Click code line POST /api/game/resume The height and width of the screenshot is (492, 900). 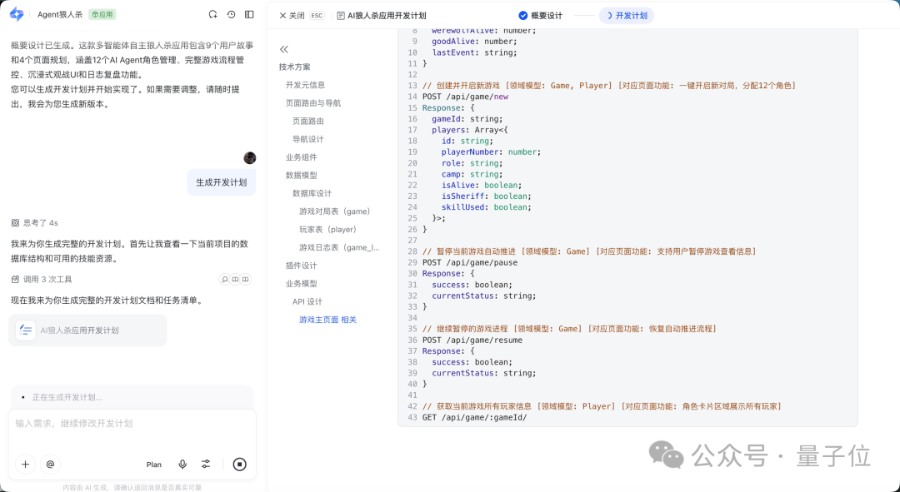tap(472, 340)
